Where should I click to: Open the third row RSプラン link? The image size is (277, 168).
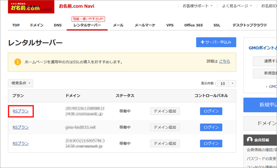(21, 144)
